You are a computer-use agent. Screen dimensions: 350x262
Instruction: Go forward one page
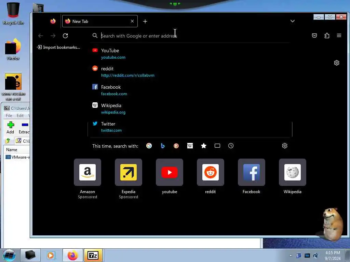(53, 35)
